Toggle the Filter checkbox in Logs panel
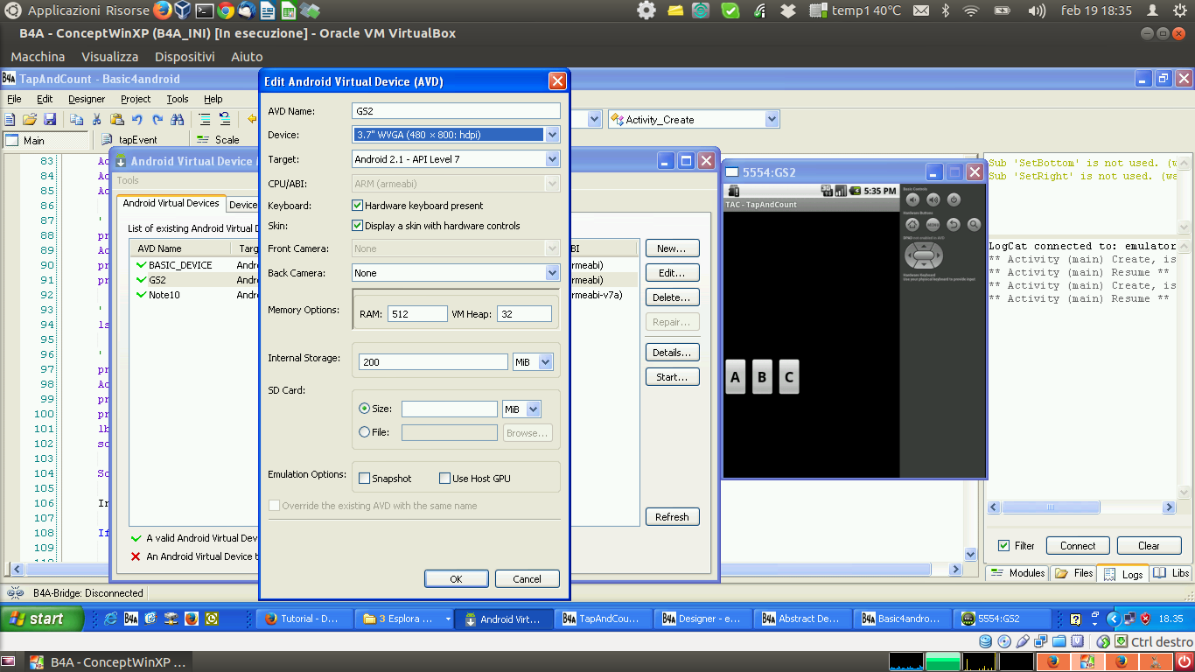Image resolution: width=1195 pixels, height=672 pixels. tap(1003, 545)
